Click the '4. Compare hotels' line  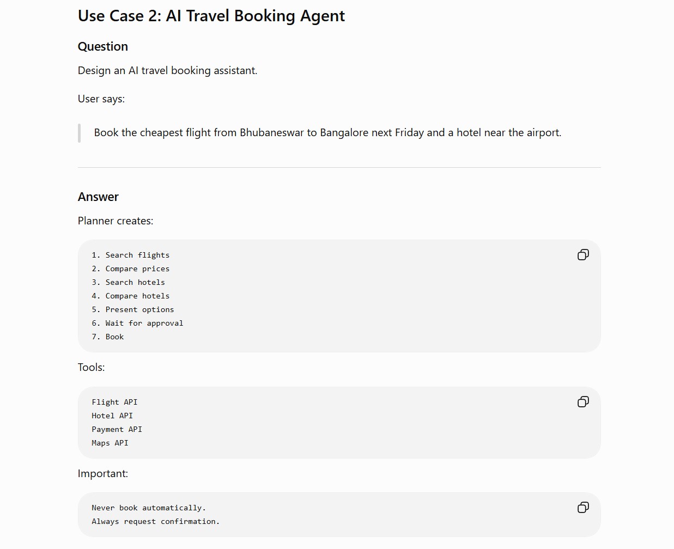pos(131,296)
